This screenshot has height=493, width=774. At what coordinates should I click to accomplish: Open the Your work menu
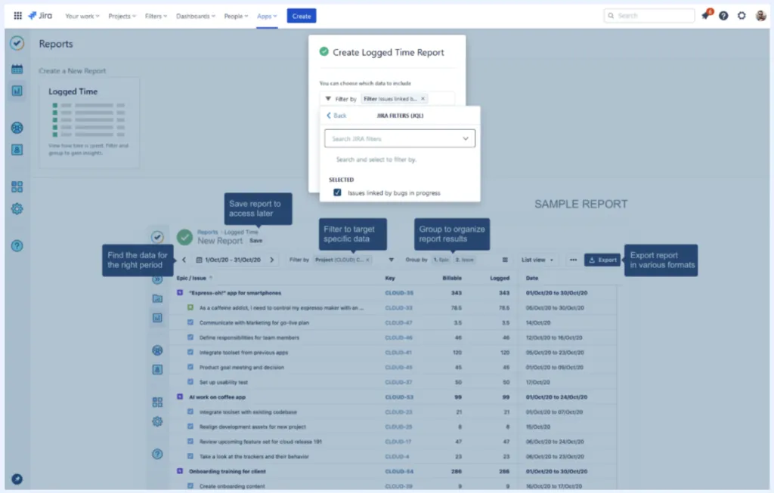point(82,17)
